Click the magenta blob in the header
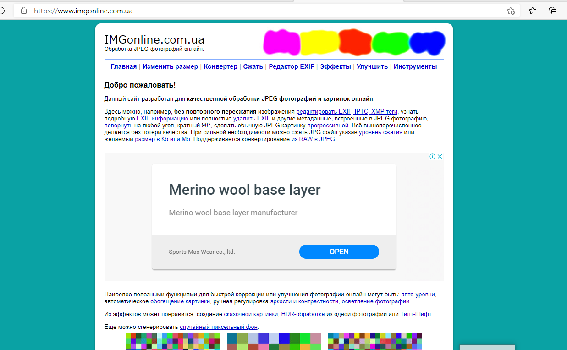Viewport: 567px width, 350px height. [281, 42]
